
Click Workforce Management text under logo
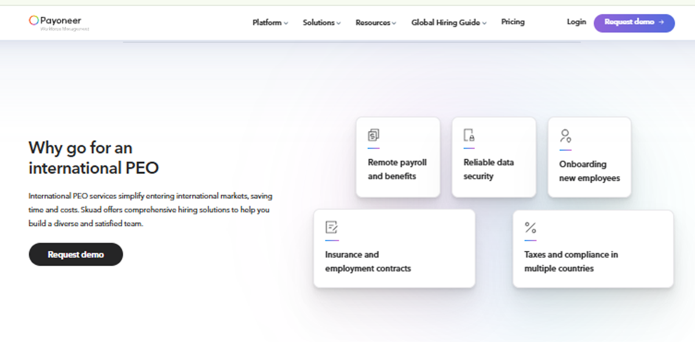tap(65, 29)
